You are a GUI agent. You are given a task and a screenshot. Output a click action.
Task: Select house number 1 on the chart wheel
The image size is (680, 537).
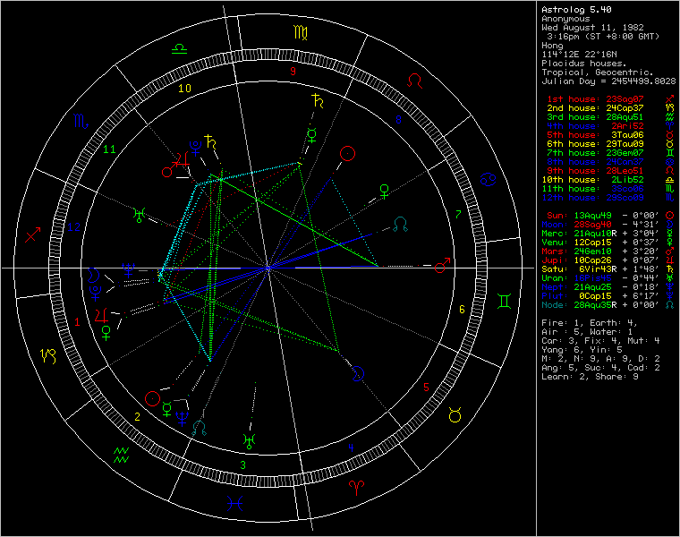pyautogui.click(x=77, y=322)
